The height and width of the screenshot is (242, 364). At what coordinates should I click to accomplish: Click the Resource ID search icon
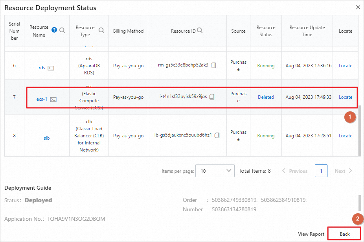200,30
